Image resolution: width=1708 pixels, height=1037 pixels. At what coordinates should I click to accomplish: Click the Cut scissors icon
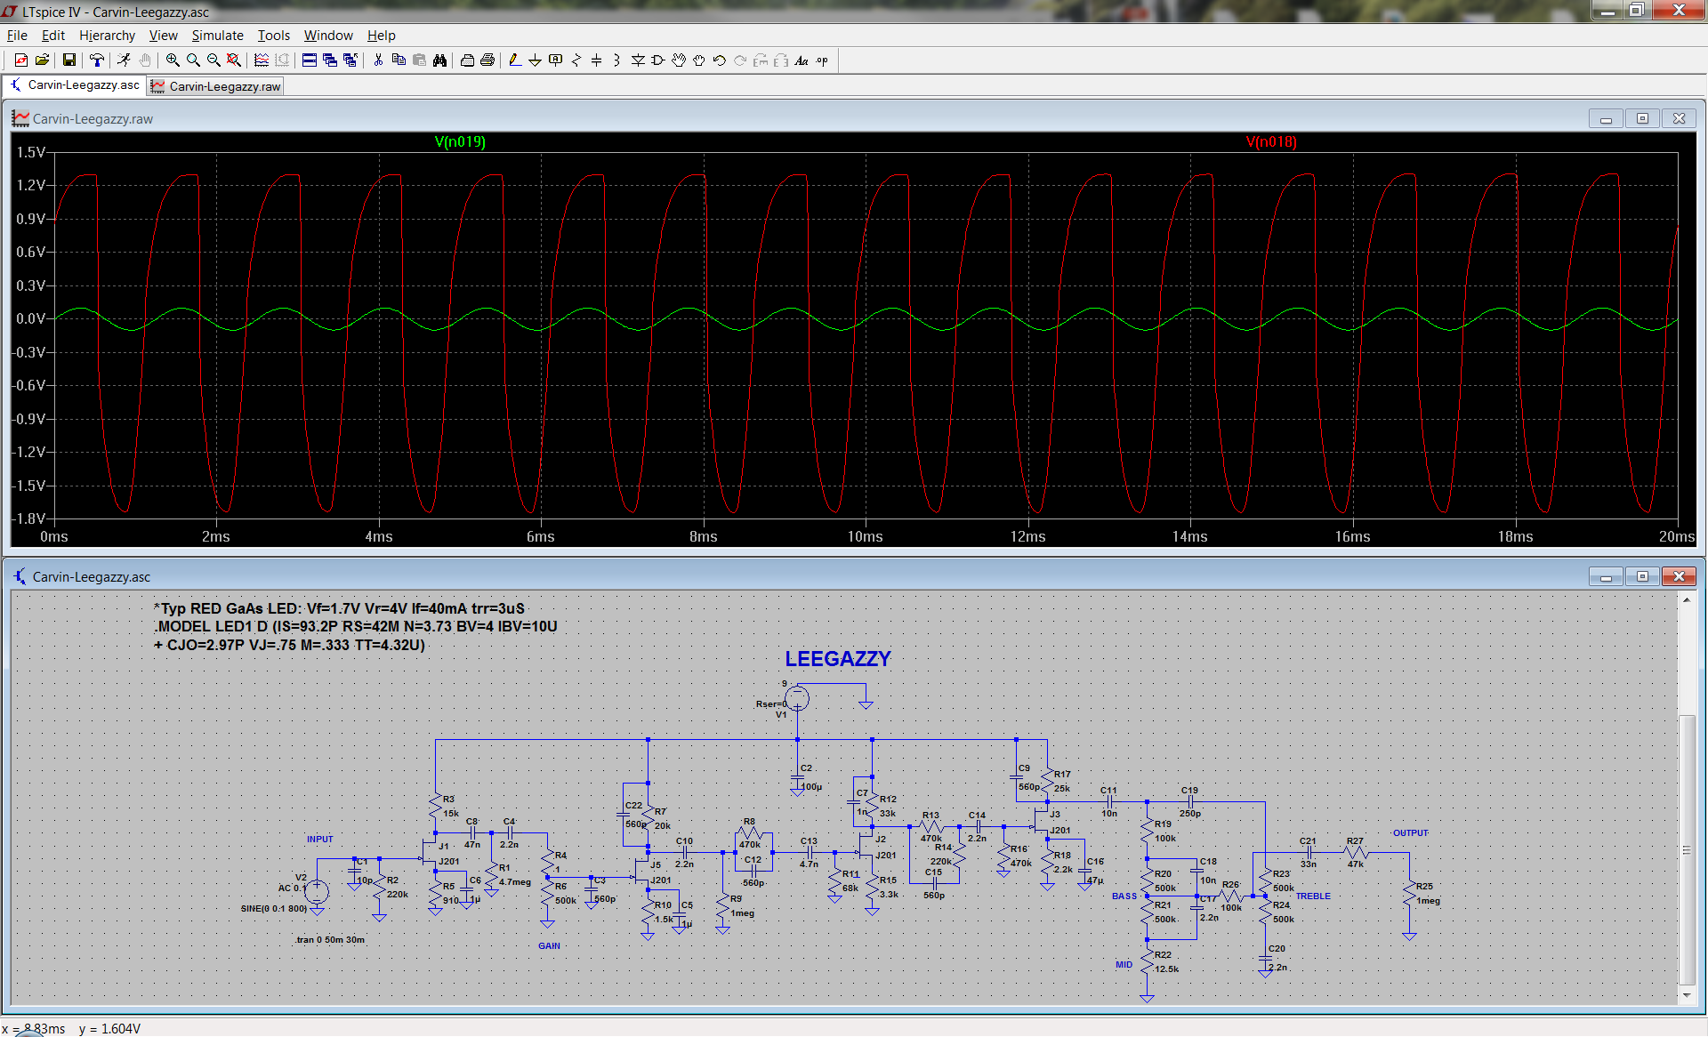pos(378,60)
